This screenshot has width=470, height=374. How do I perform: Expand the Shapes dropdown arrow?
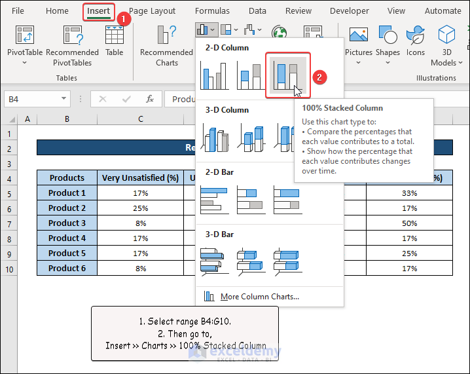coord(388,63)
